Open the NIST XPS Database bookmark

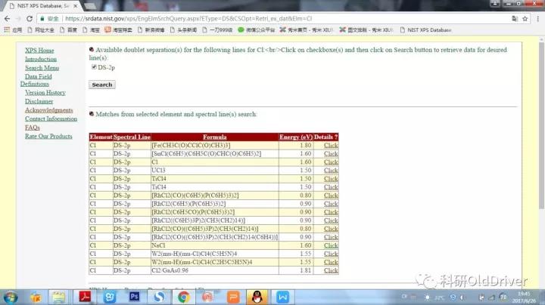(x=428, y=29)
